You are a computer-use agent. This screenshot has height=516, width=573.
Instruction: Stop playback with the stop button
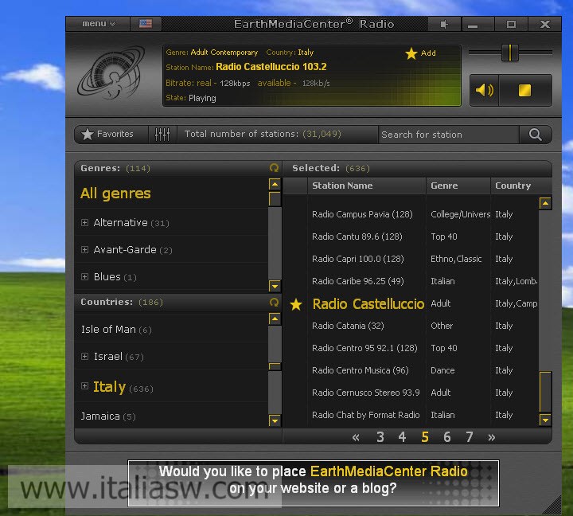[x=524, y=90]
